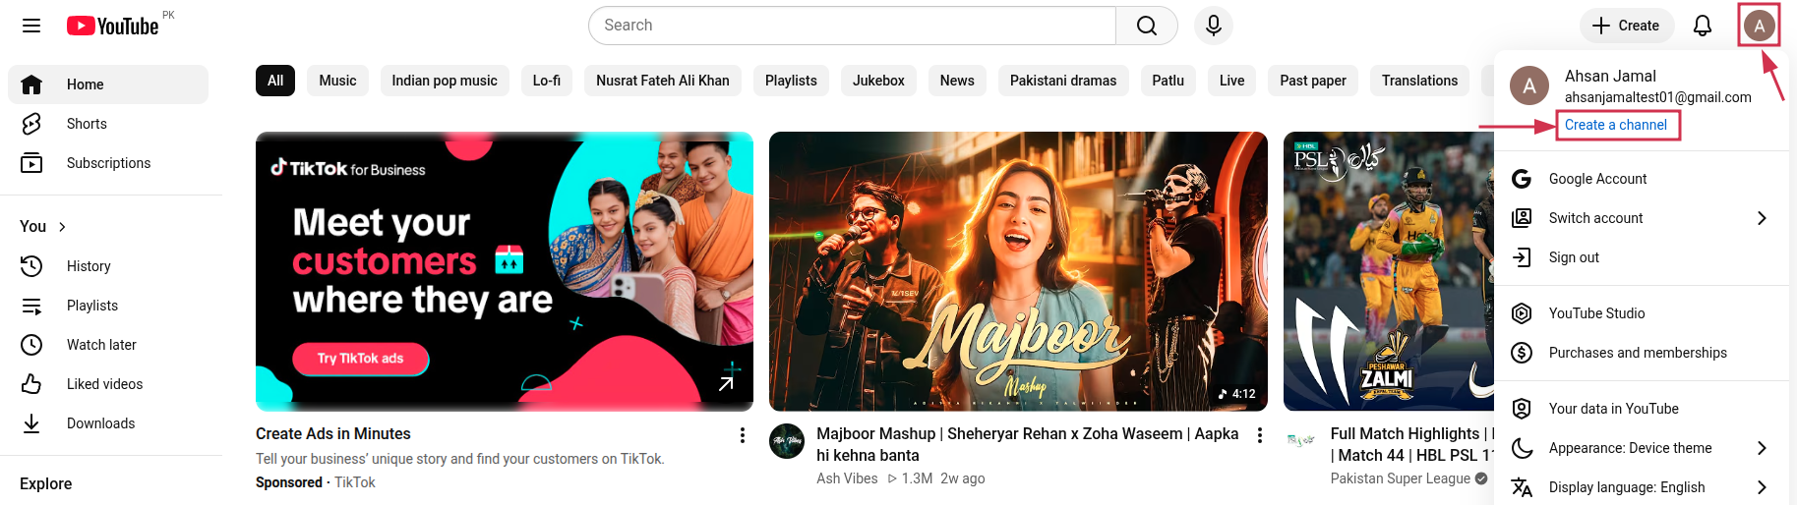Image resolution: width=1797 pixels, height=505 pixels.
Task: Click the Ash Vibes channel name
Action: (x=847, y=478)
